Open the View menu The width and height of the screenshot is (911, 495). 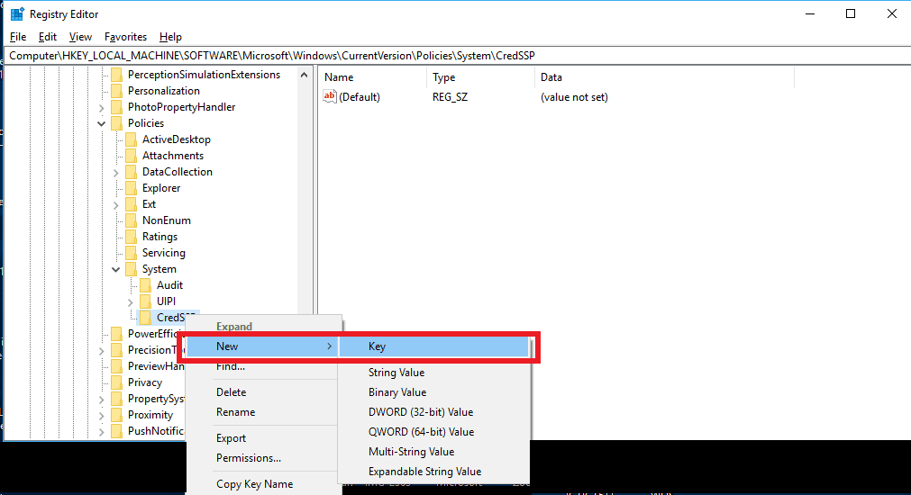pyautogui.click(x=80, y=37)
